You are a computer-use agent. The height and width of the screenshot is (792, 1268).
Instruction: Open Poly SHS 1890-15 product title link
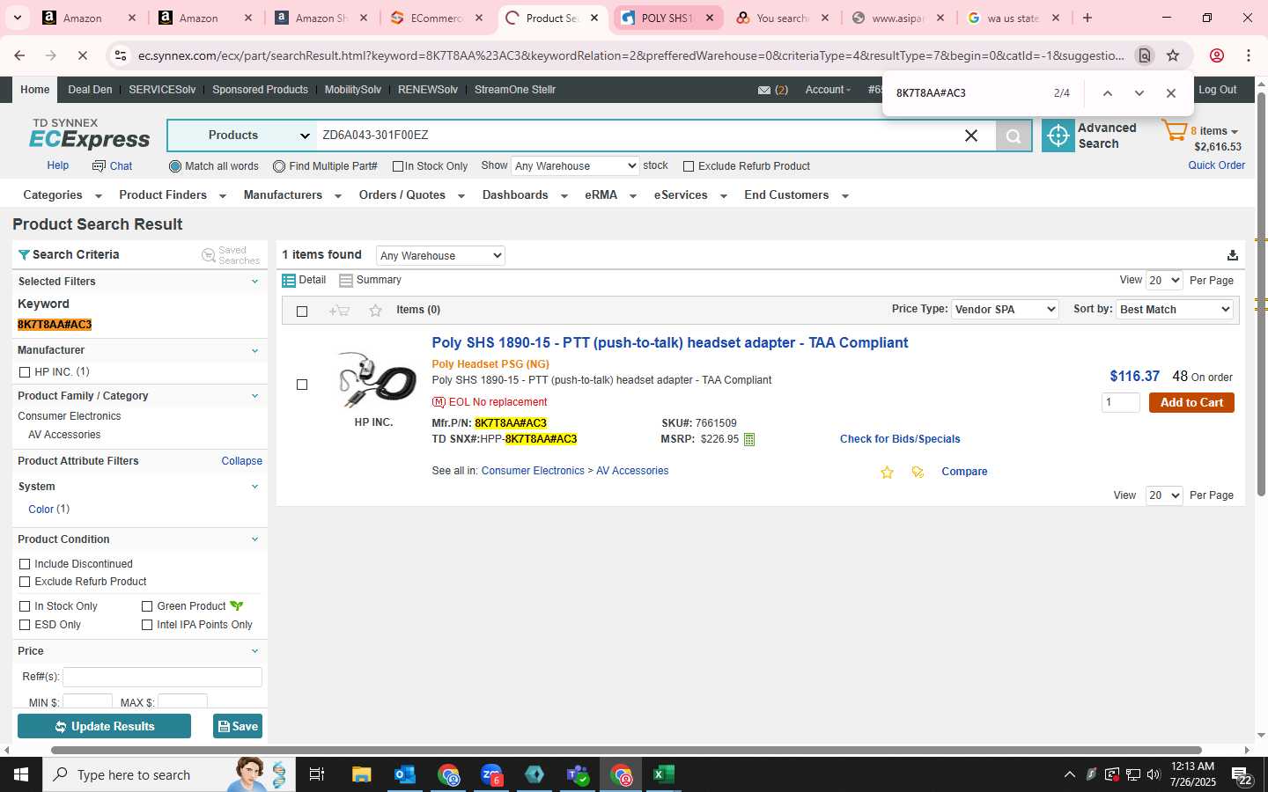pyautogui.click(x=669, y=343)
